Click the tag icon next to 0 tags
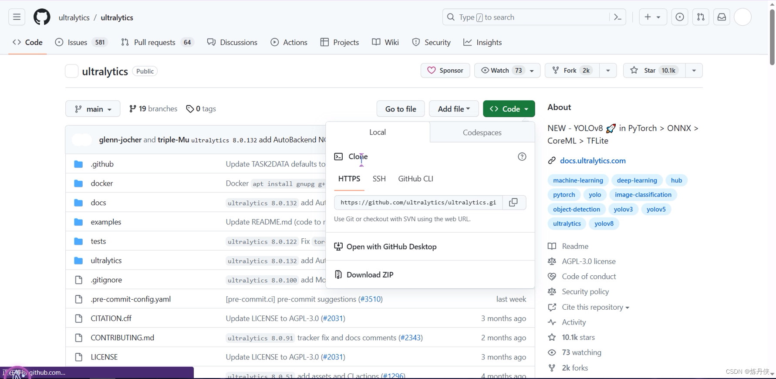This screenshot has width=776, height=379. (x=190, y=109)
